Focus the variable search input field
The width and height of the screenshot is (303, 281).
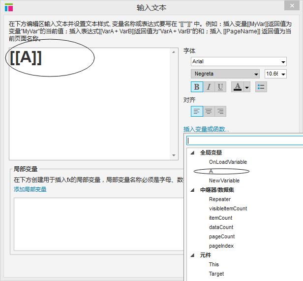pyautogui.click(x=244, y=140)
